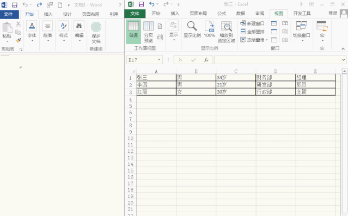Image resolution: width=348 pixels, height=216 pixels.
Task: Collapse the Excel ribbon with the arrow
Action: click(x=343, y=49)
